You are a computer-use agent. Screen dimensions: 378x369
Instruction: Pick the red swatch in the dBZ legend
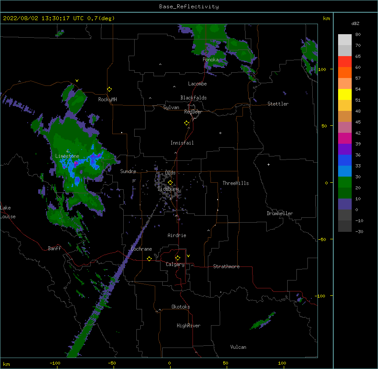[345, 62]
